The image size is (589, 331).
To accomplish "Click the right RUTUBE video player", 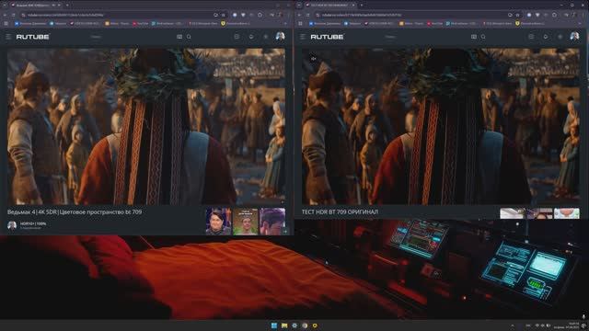I will 441,127.
